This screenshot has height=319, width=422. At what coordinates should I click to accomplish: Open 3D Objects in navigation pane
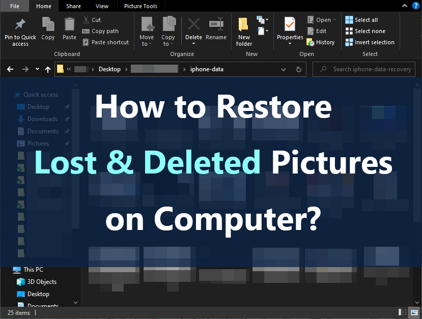[x=37, y=282]
